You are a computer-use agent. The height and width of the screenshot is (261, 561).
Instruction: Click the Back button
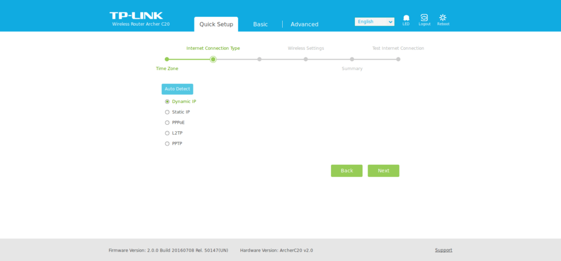coord(346,171)
